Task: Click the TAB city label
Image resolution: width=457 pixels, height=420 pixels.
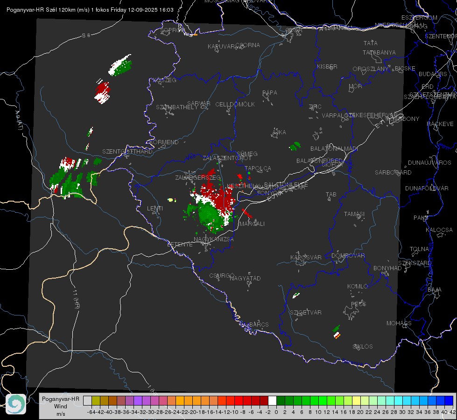Action: [x=331, y=195]
